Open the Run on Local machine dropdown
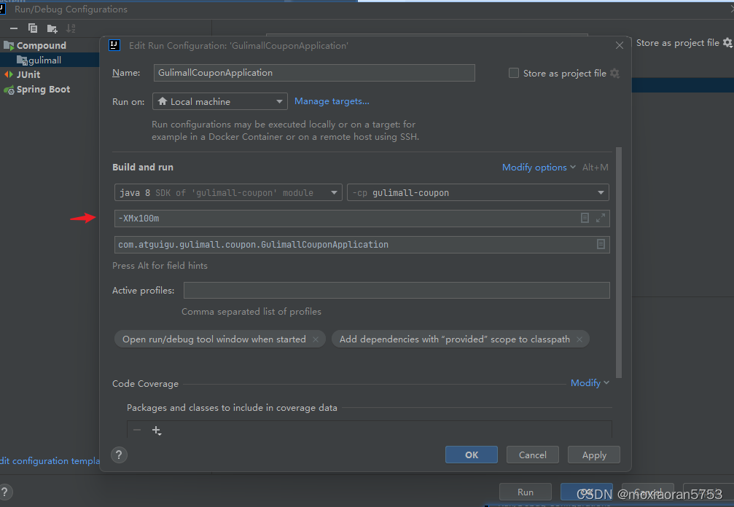Screen dimensions: 734x507 pyautogui.click(x=220, y=101)
